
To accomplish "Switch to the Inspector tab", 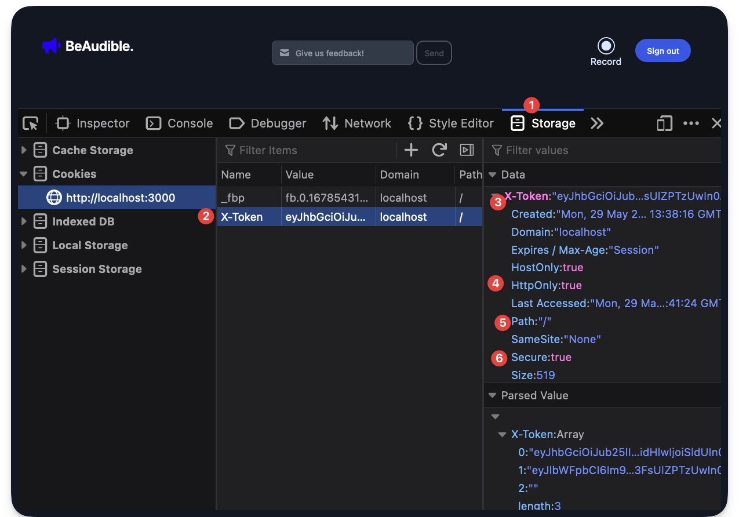I will point(92,123).
